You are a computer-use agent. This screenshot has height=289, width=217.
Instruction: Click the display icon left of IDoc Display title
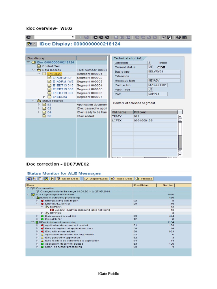[29, 44]
